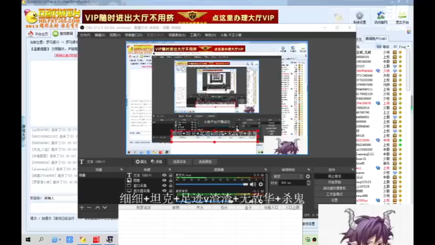Click 退出平台 icon in game platform

pyautogui.click(x=402, y=18)
